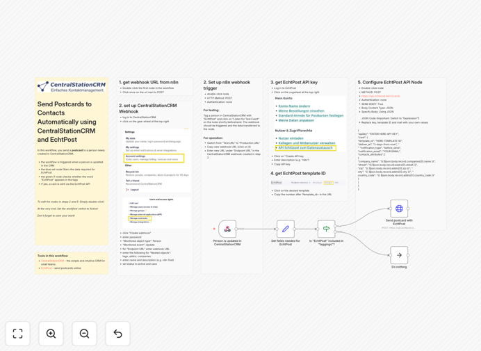Click the highlighted 'Manage webhooks' entry in screenshot
The image size is (481, 351).
click(x=140, y=218)
